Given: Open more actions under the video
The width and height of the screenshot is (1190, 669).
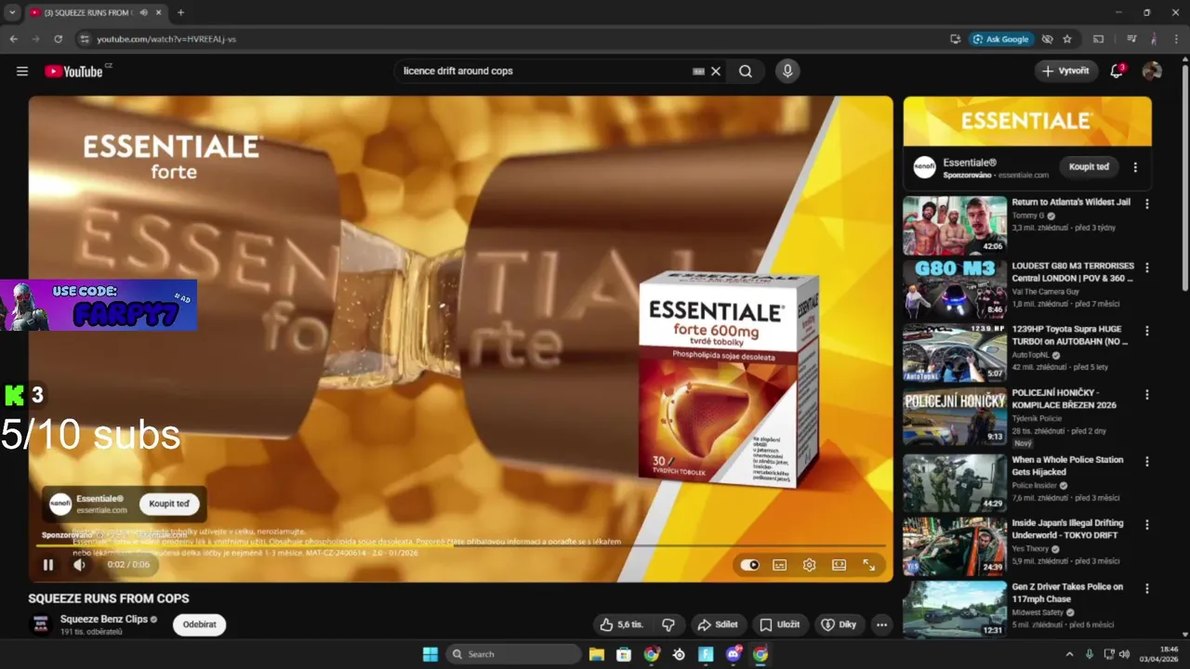Looking at the screenshot, I should tap(881, 624).
